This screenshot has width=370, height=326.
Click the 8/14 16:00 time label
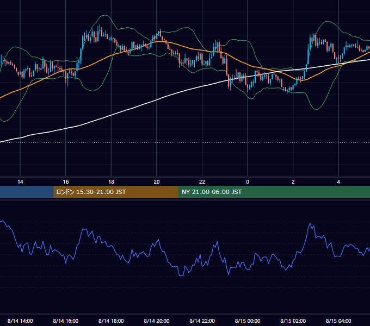66,321
